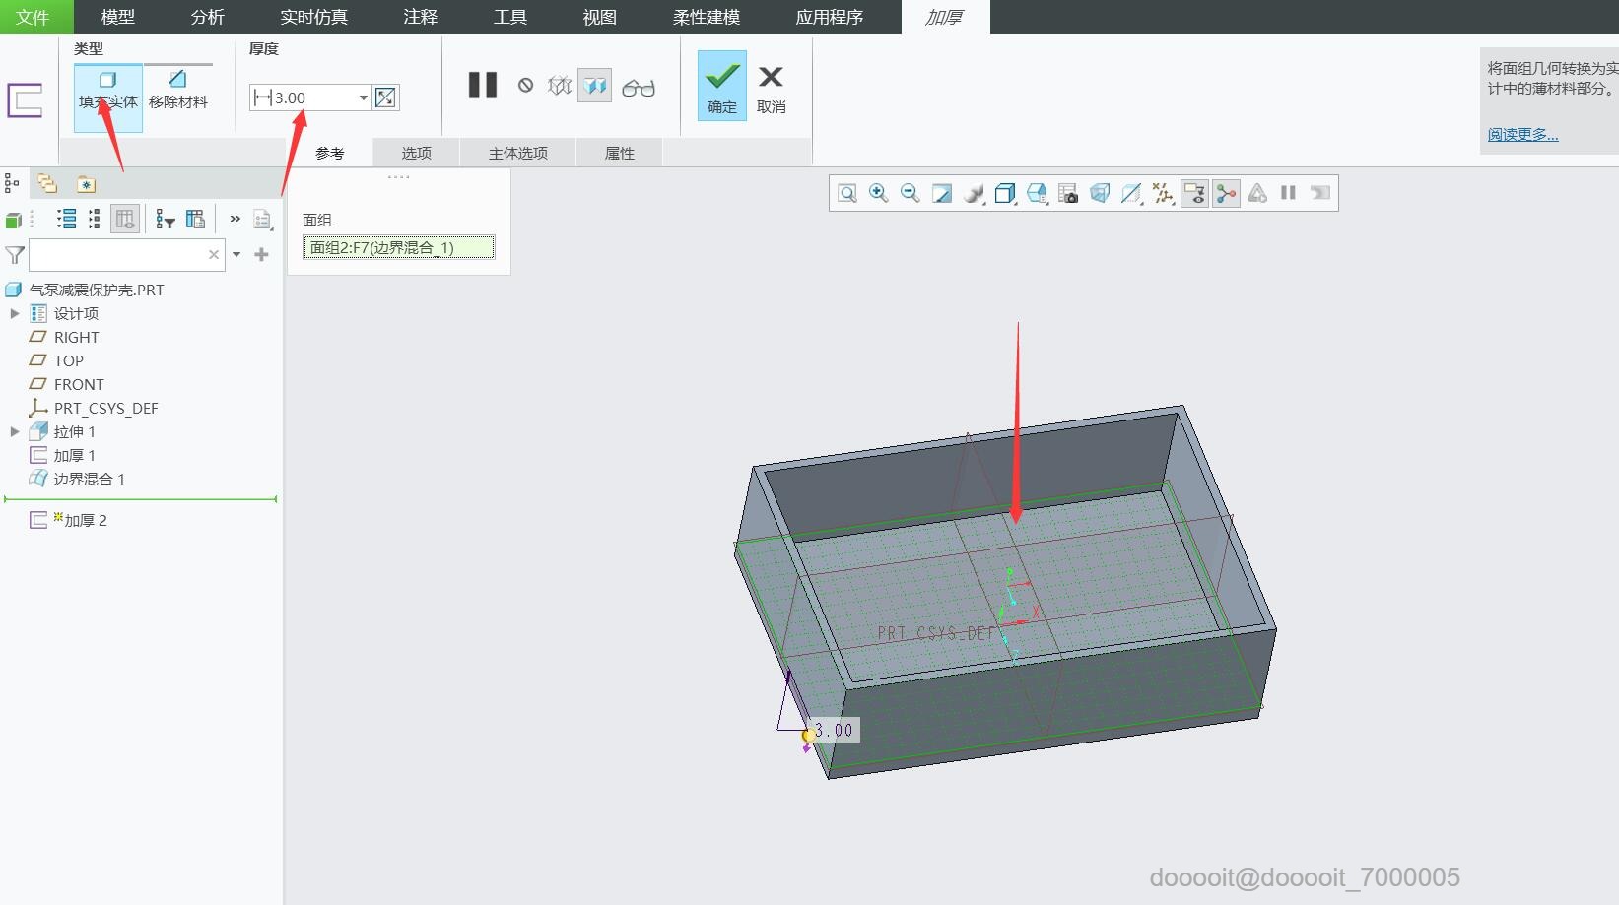Open the 分析 ribbon tab
Image resolution: width=1619 pixels, height=905 pixels.
tap(207, 17)
